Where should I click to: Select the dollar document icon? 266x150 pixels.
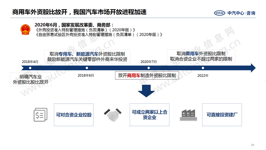point(40,115)
